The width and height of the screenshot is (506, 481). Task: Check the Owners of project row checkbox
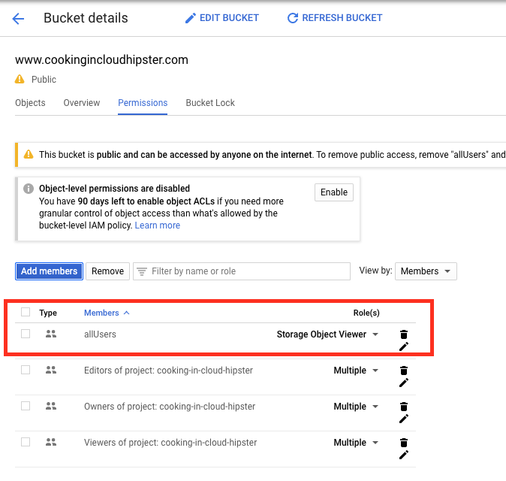click(x=26, y=406)
